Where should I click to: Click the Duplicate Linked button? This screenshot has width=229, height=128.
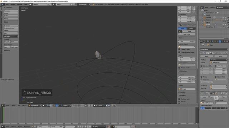tap(11, 28)
